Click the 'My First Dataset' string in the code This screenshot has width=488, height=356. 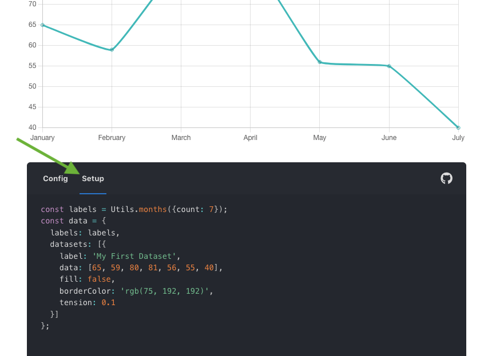[135, 256]
